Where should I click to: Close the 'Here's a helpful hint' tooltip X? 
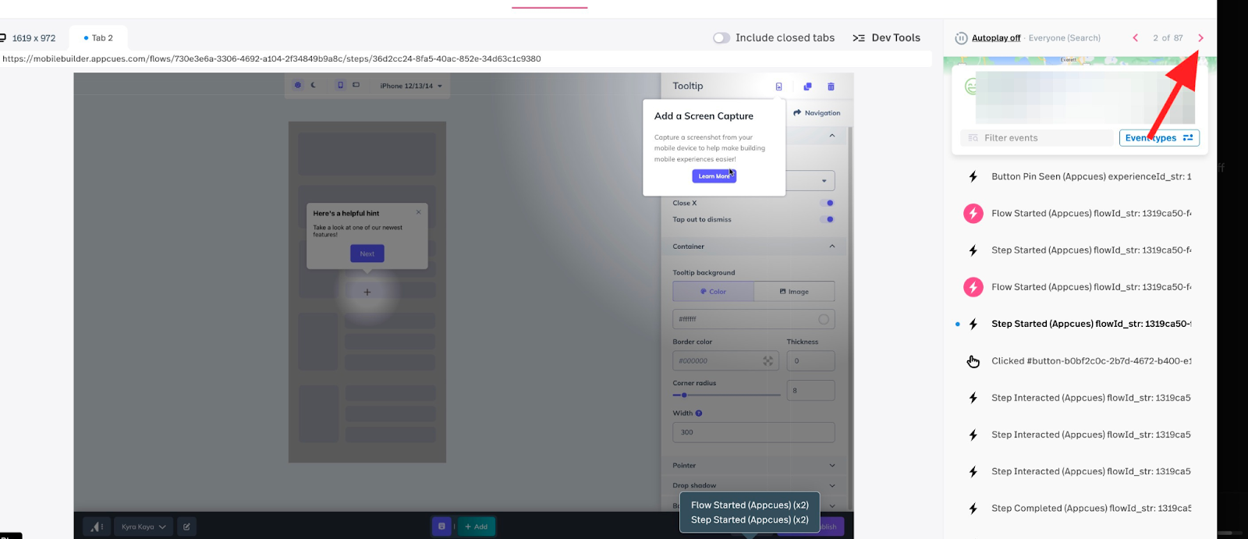pyautogui.click(x=418, y=212)
